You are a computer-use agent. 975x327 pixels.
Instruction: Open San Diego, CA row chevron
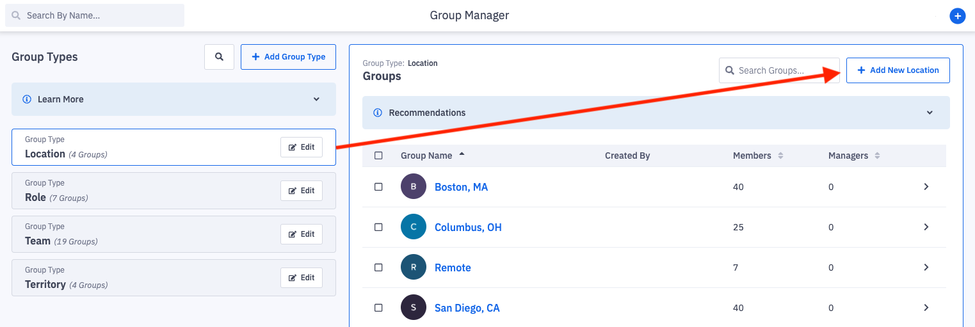(x=926, y=308)
